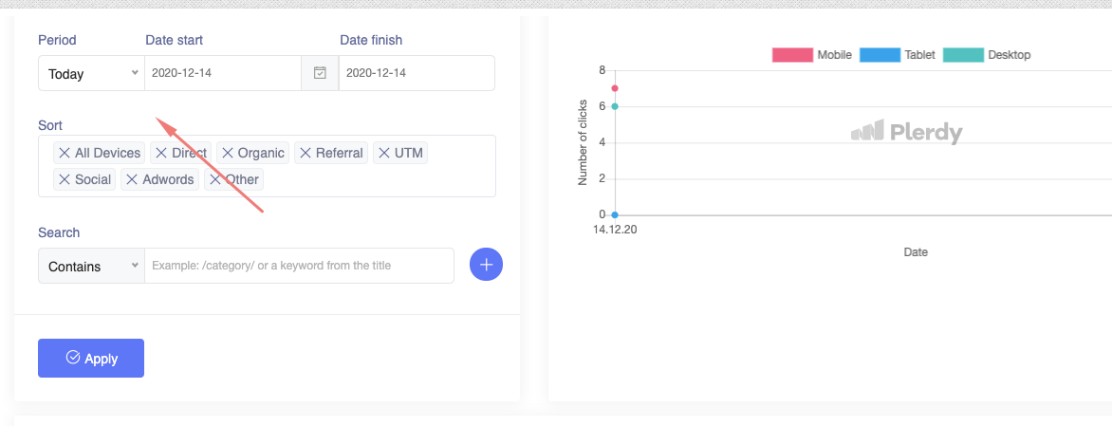This screenshot has width=1112, height=426.
Task: Remove the All Devices filter tag
Action: click(x=65, y=153)
